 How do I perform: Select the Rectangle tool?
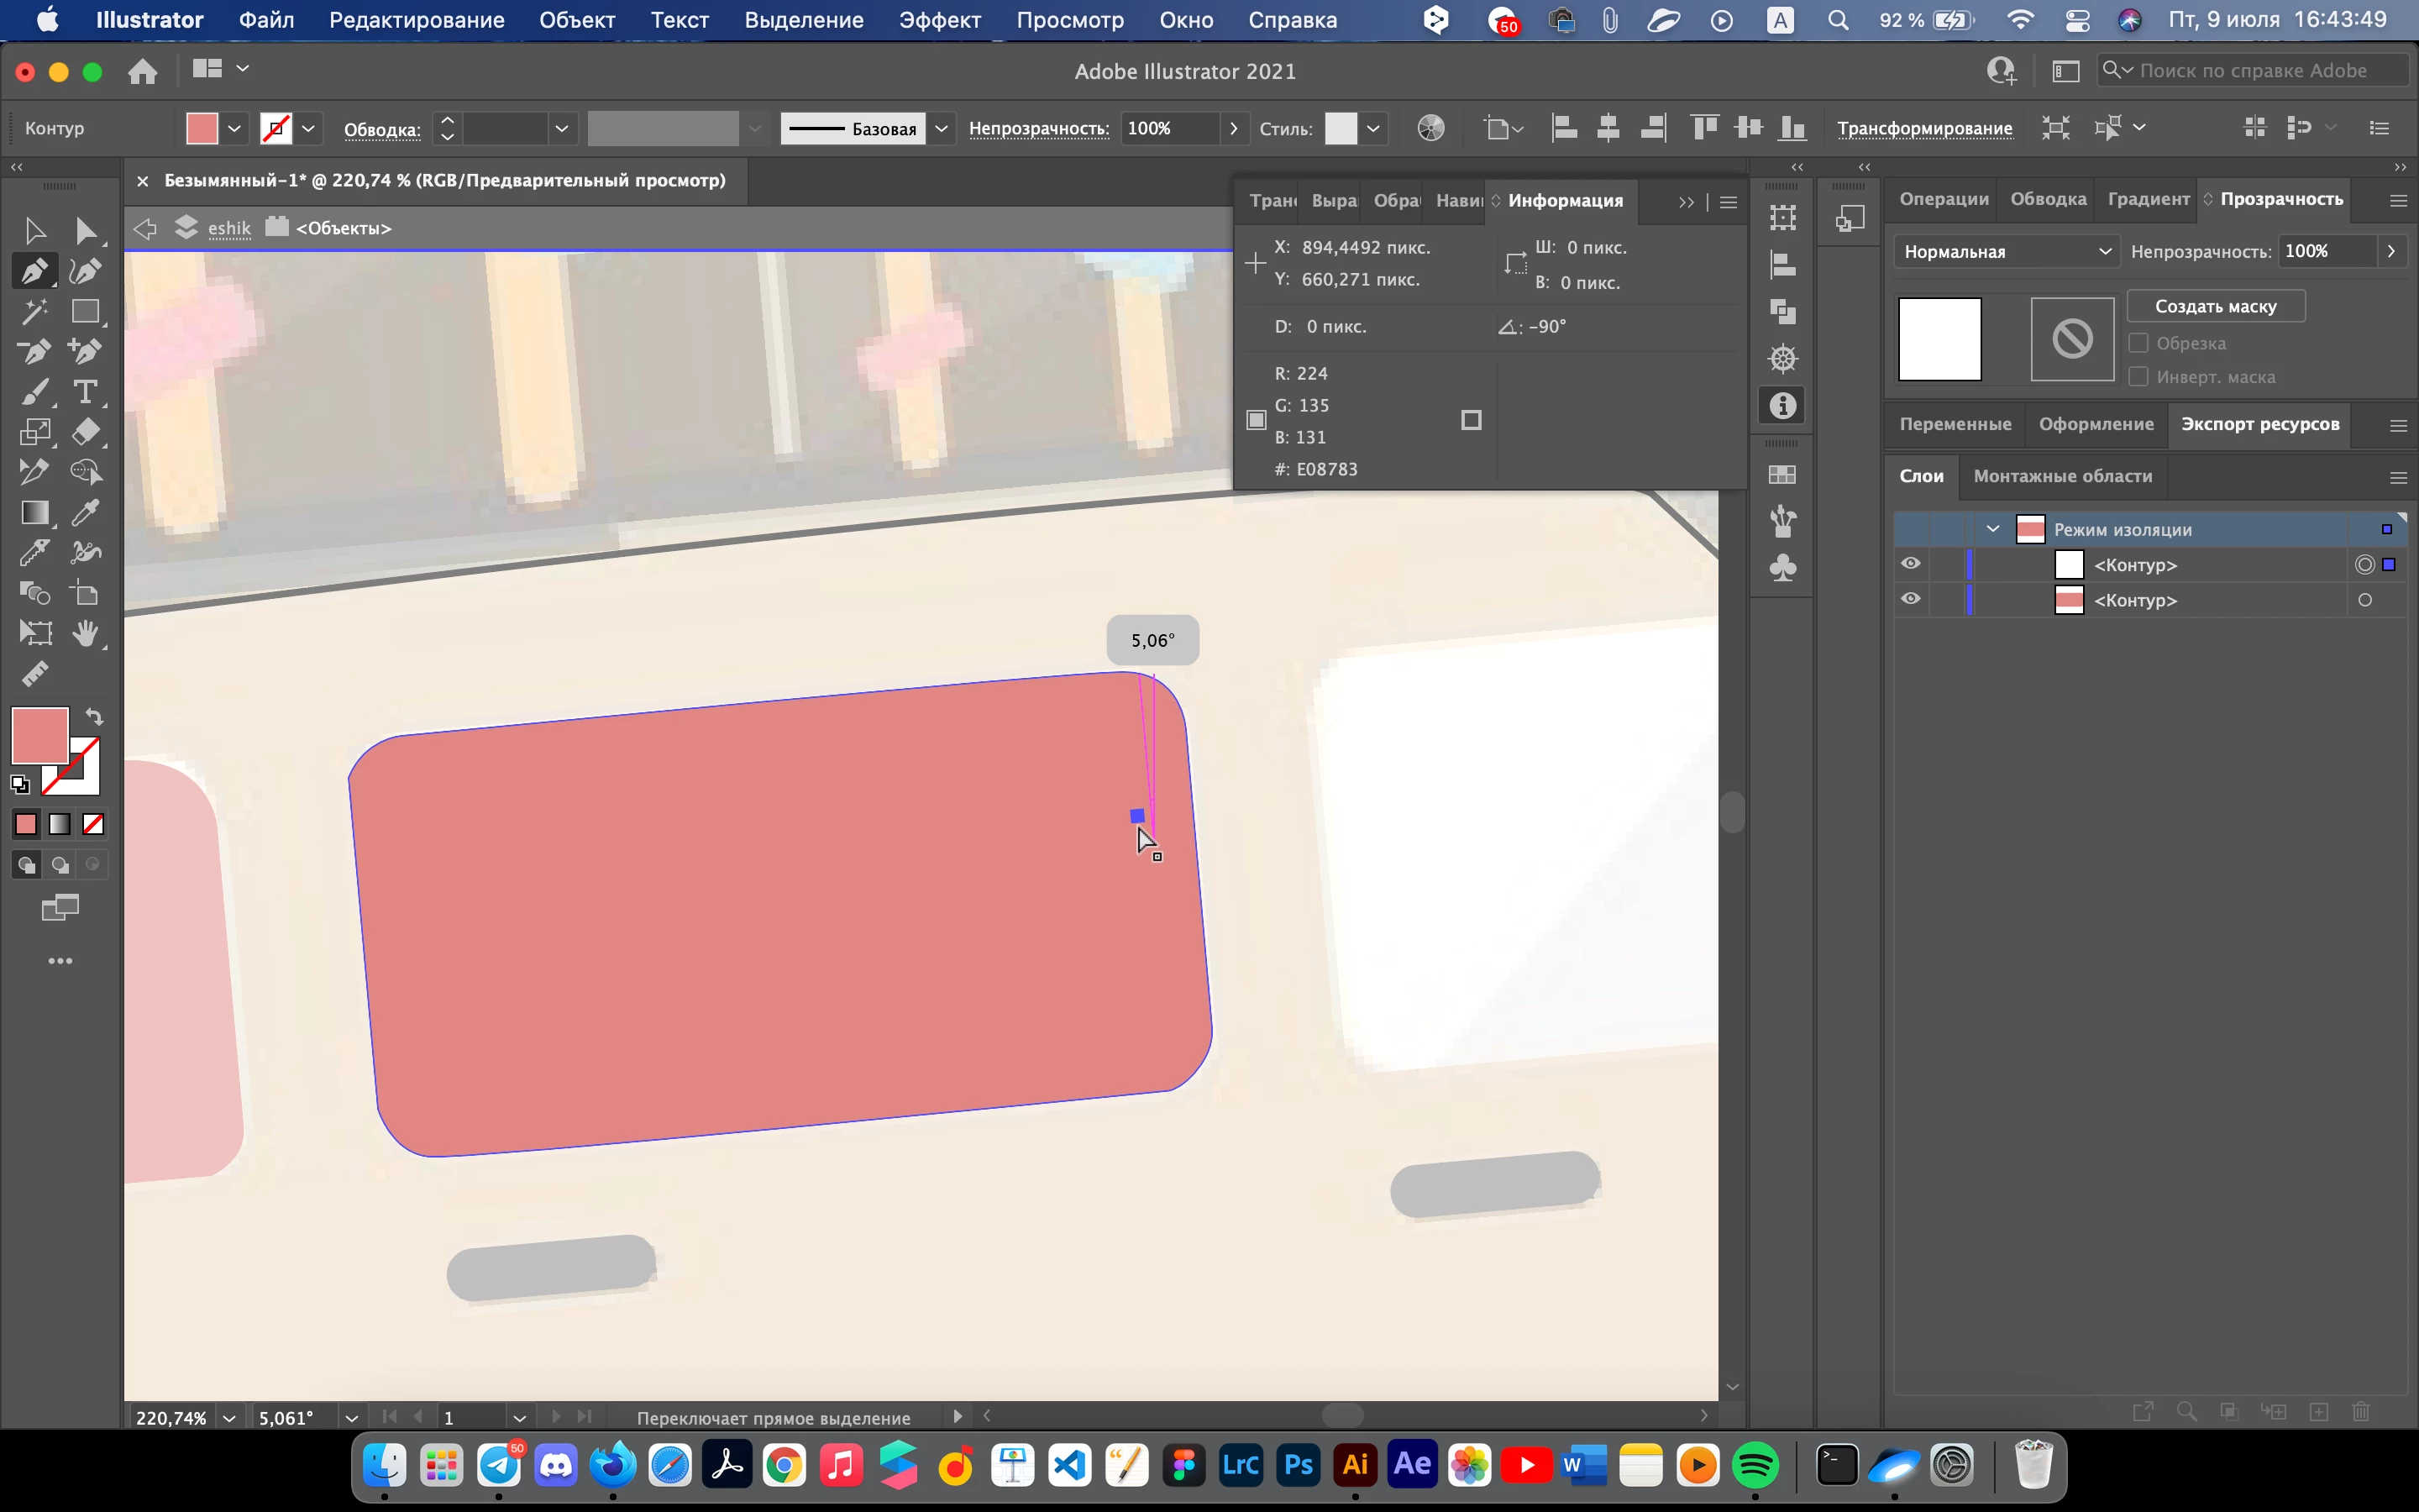pos(85,311)
